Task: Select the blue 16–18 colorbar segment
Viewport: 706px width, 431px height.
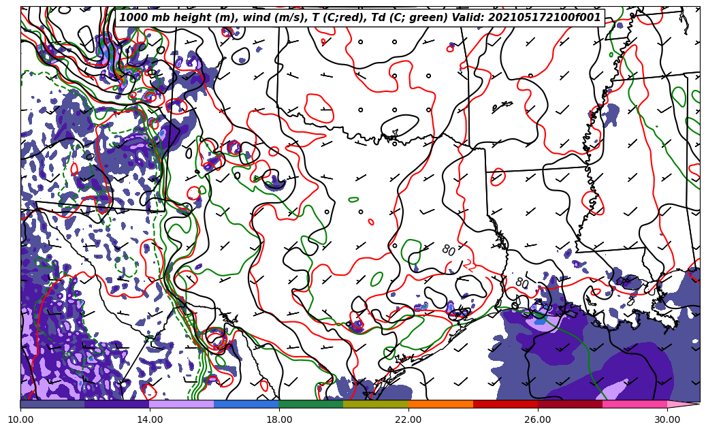Action: click(x=246, y=404)
